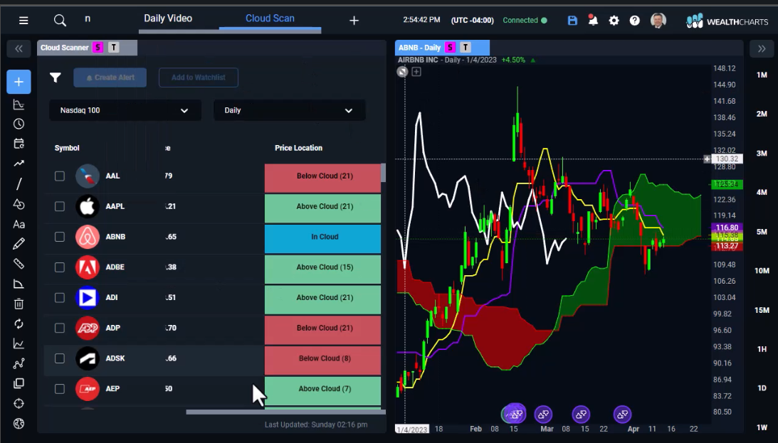Open the calendar icon in left sidebar

[x=19, y=144]
